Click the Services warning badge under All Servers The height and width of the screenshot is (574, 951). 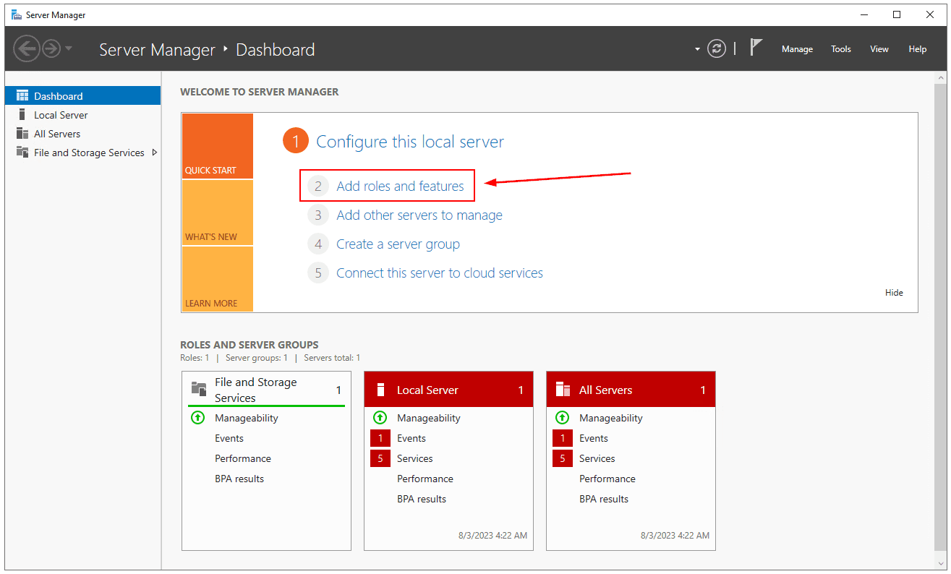click(x=563, y=458)
